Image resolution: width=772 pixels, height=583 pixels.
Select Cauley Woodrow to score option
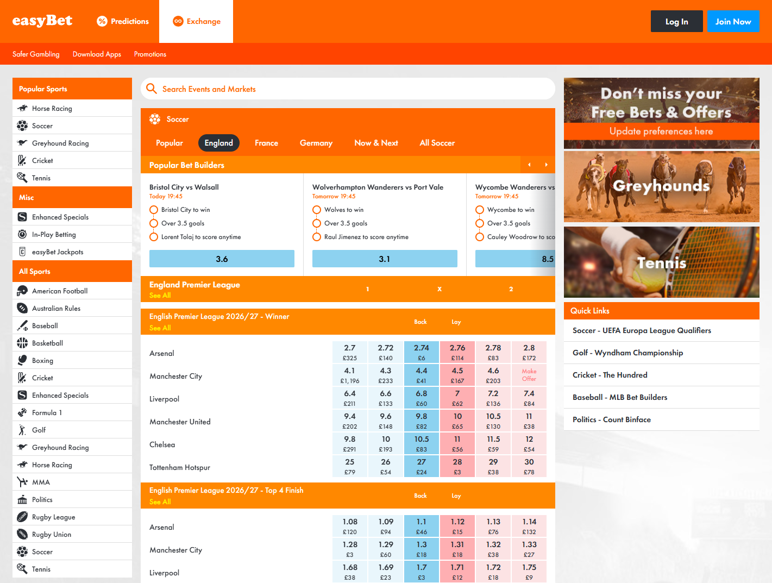pos(480,237)
